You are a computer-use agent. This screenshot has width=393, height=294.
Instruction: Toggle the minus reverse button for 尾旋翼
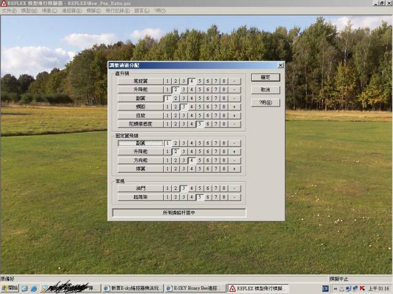tap(235, 81)
